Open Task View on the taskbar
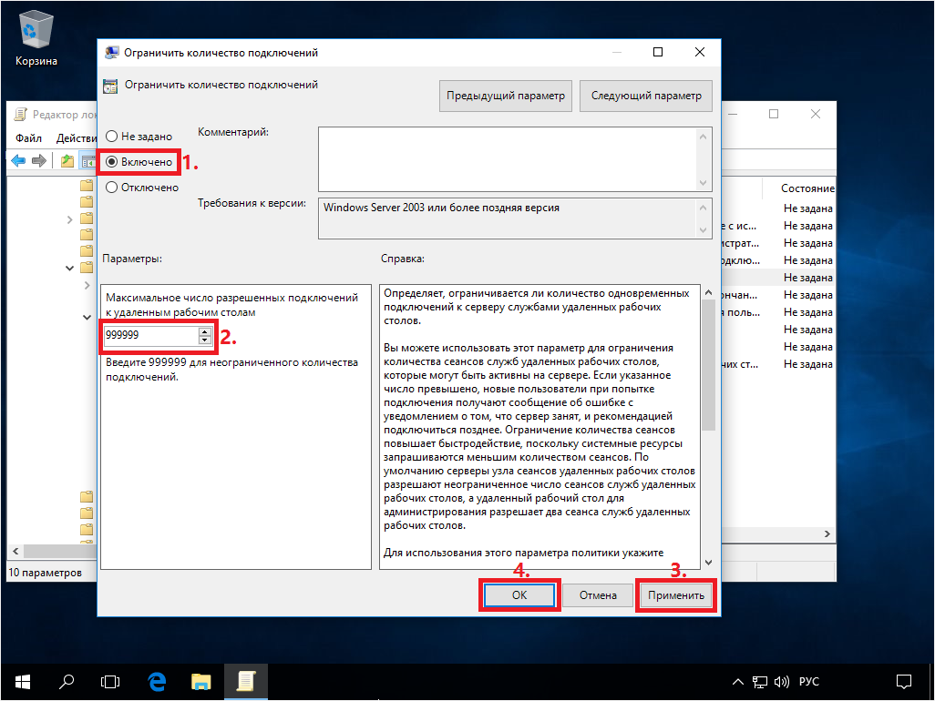Viewport: 935px width, 701px height. click(x=110, y=681)
